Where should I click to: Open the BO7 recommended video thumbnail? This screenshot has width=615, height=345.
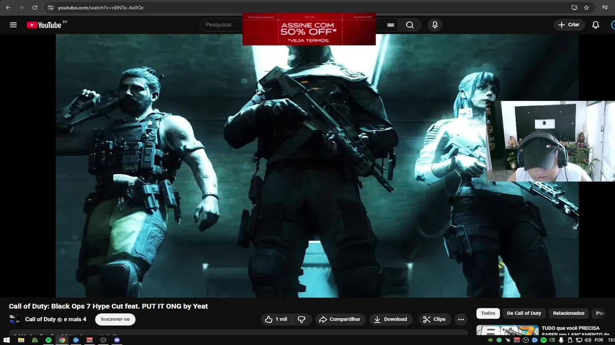point(507,331)
